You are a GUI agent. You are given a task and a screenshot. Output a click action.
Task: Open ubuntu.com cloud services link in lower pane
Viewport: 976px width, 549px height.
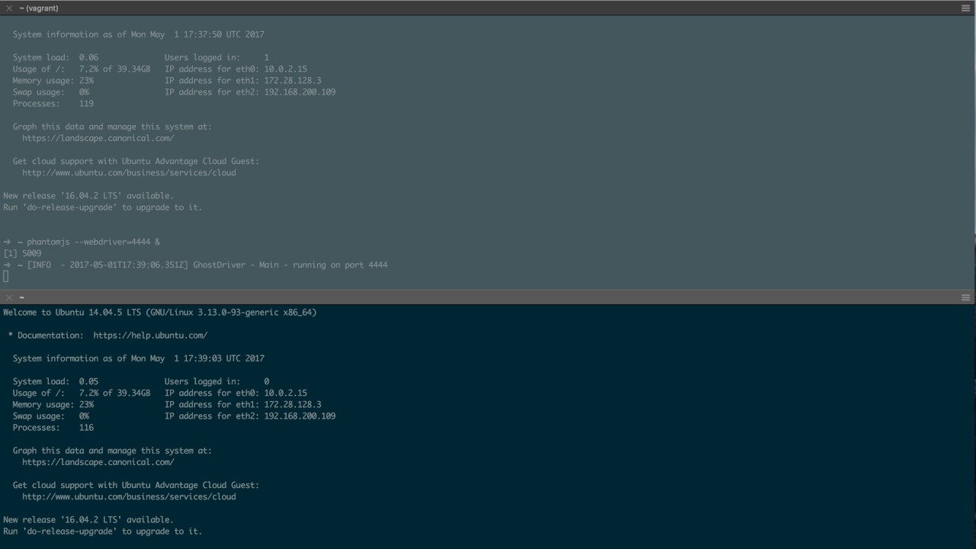click(129, 496)
